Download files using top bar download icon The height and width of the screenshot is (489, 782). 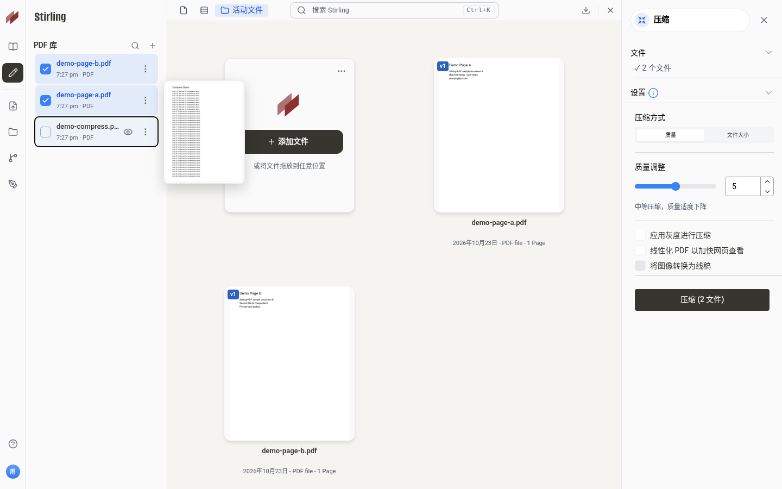tap(586, 10)
